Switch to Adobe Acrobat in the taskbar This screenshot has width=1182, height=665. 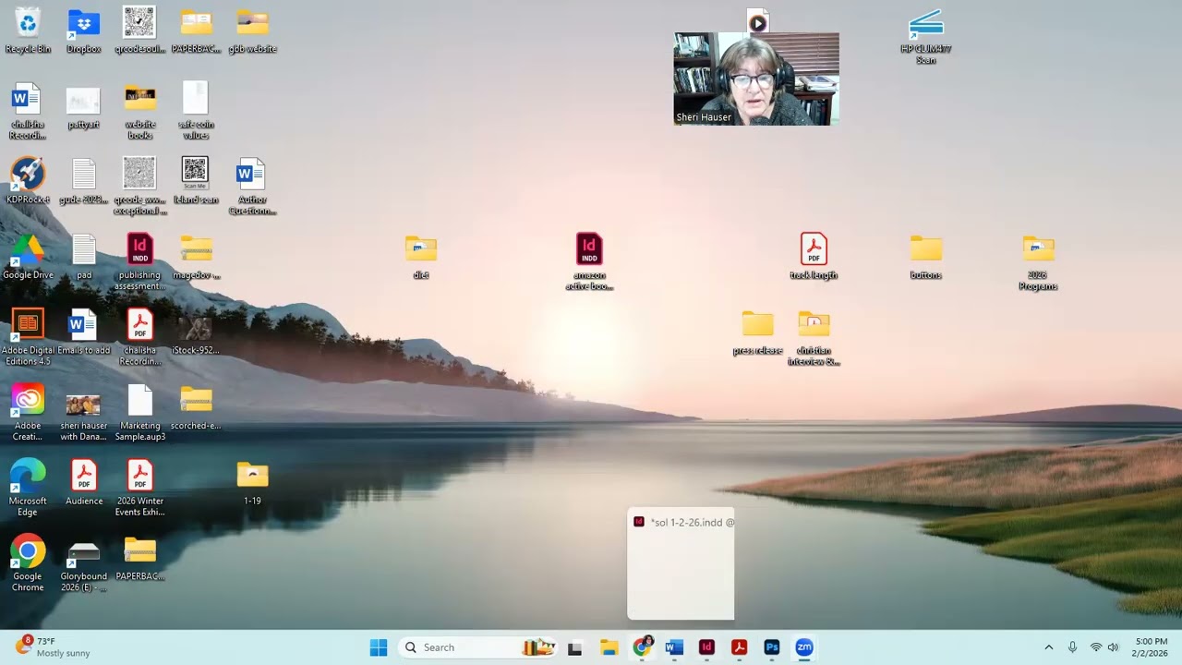739,647
